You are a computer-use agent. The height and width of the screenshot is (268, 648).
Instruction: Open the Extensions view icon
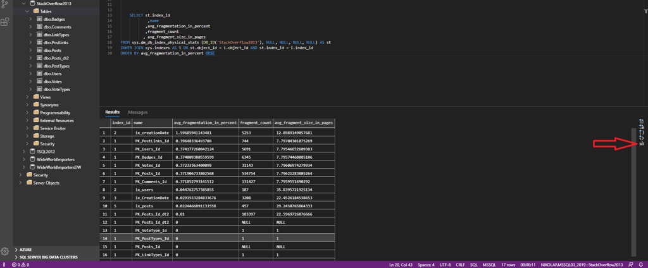[5, 21]
